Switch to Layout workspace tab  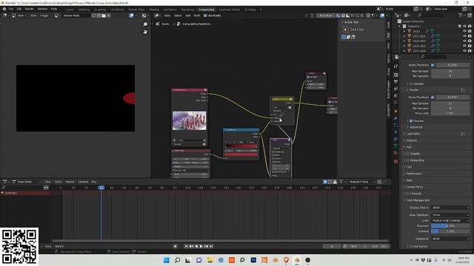coord(69,10)
